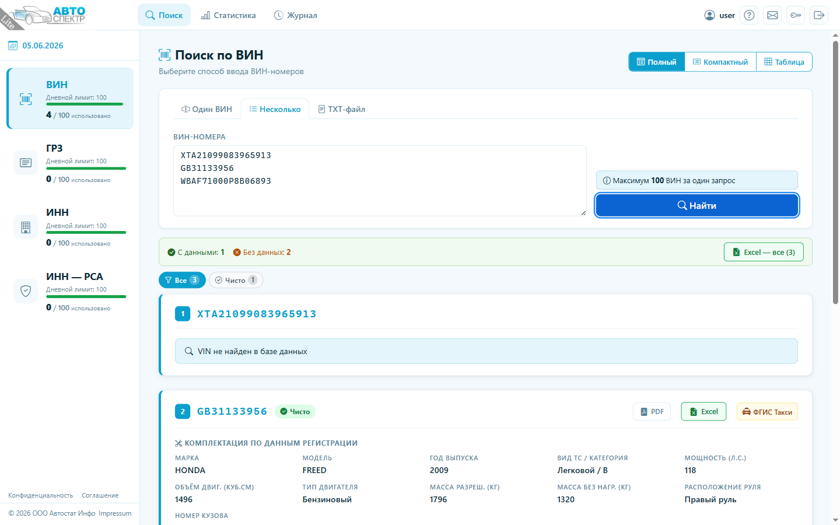This screenshot has width=840, height=525.
Task: Export all with Excel — все (3)
Action: 764,252
